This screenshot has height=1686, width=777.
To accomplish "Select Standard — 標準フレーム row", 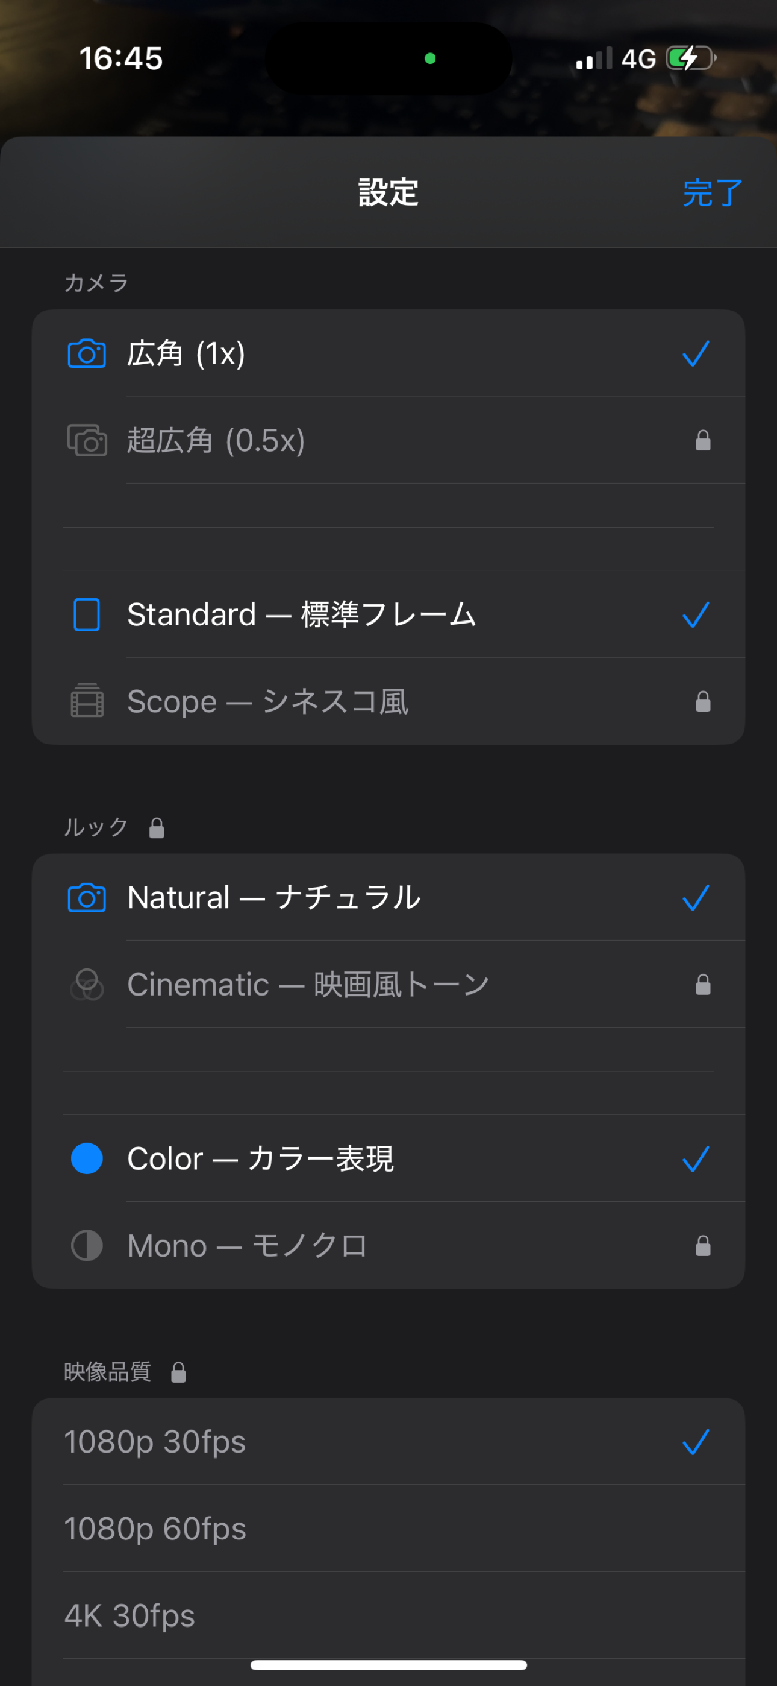I will click(388, 614).
